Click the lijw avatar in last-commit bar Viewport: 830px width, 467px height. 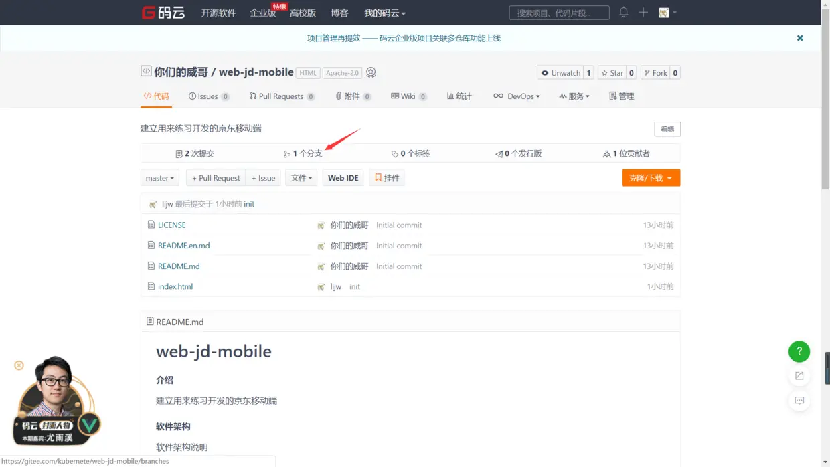tap(153, 204)
